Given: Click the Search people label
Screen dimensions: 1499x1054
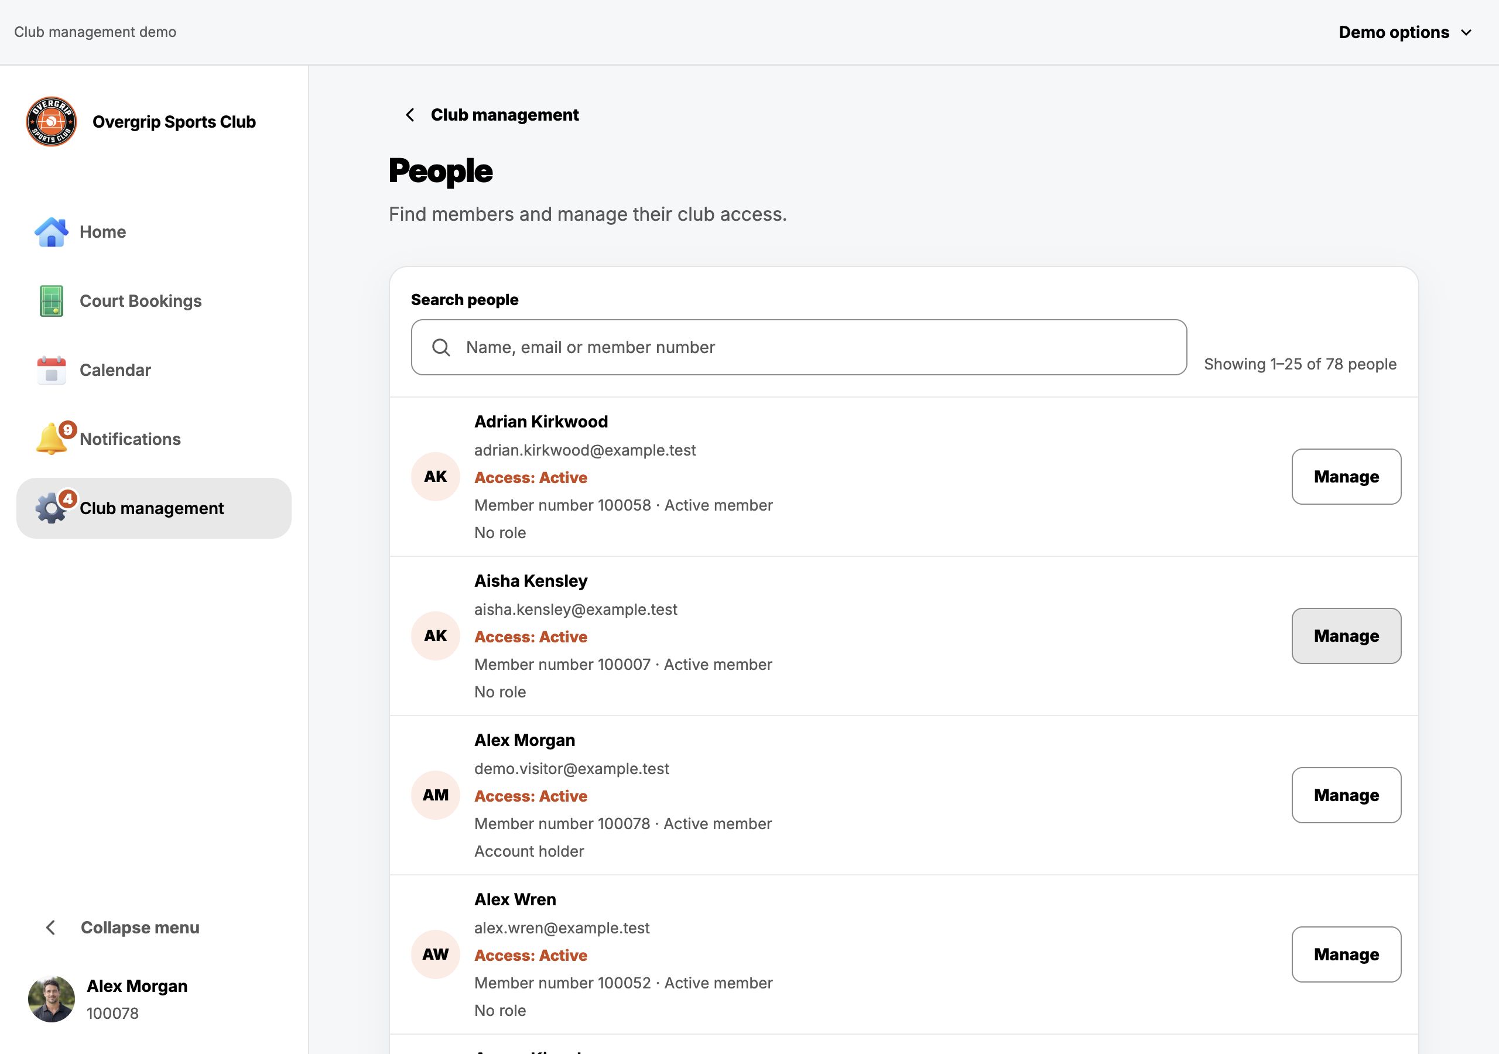Looking at the screenshot, I should click(464, 300).
